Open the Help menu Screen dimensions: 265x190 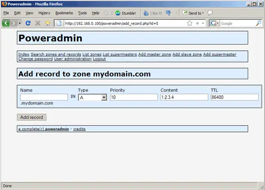(95, 13)
